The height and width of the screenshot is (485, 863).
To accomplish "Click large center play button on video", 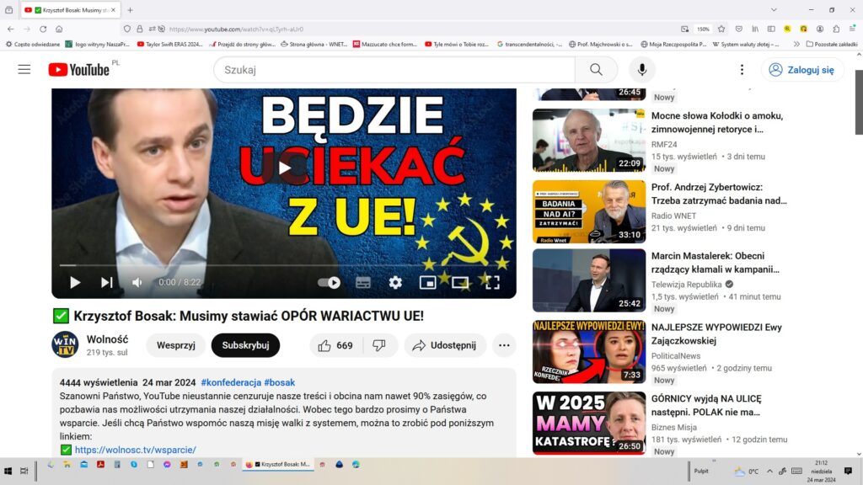I will pos(284,168).
